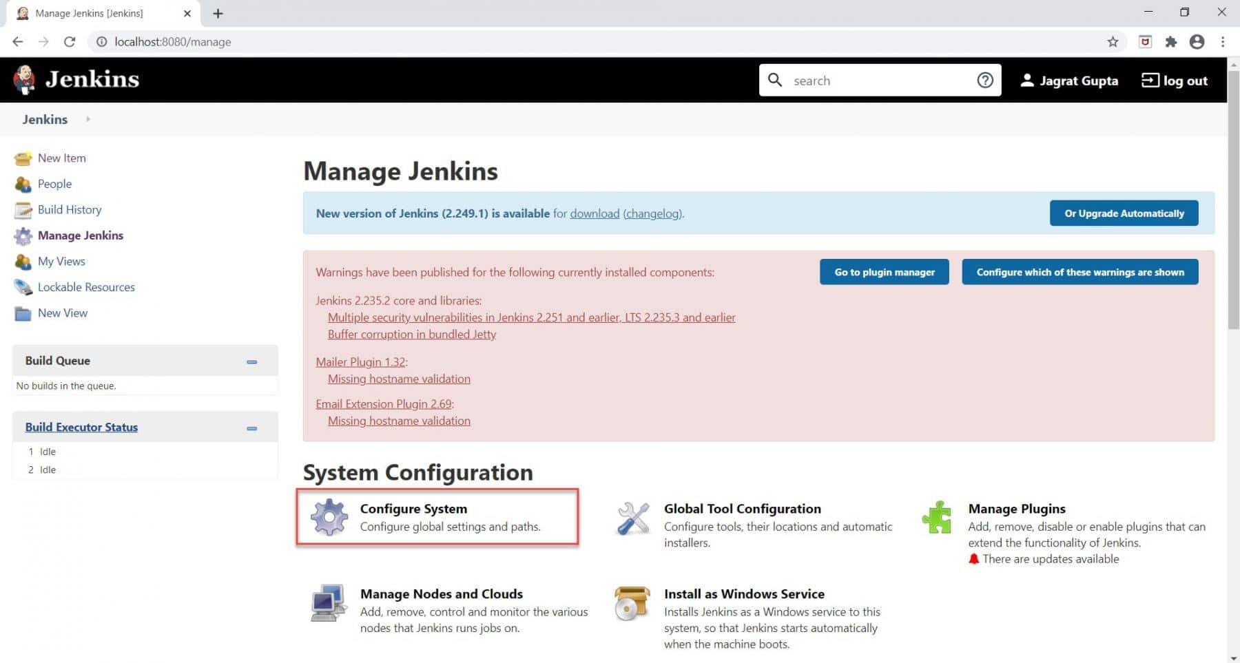Select Manage Jenkins in the sidebar
The width and height of the screenshot is (1240, 663).
[x=81, y=235]
